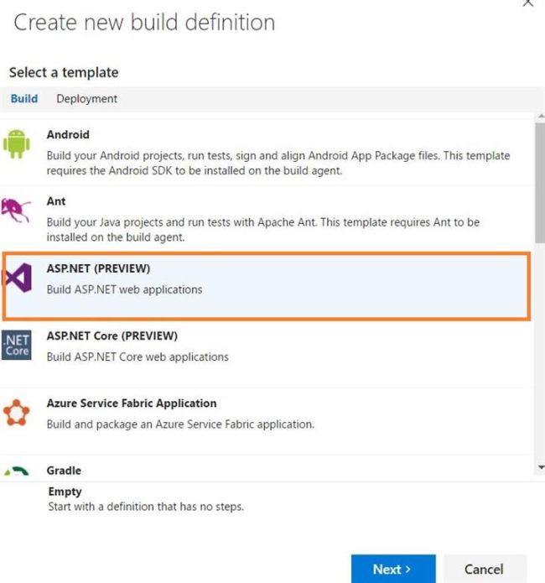
Task: Click the .NET Core icon
Action: pyautogui.click(x=17, y=346)
